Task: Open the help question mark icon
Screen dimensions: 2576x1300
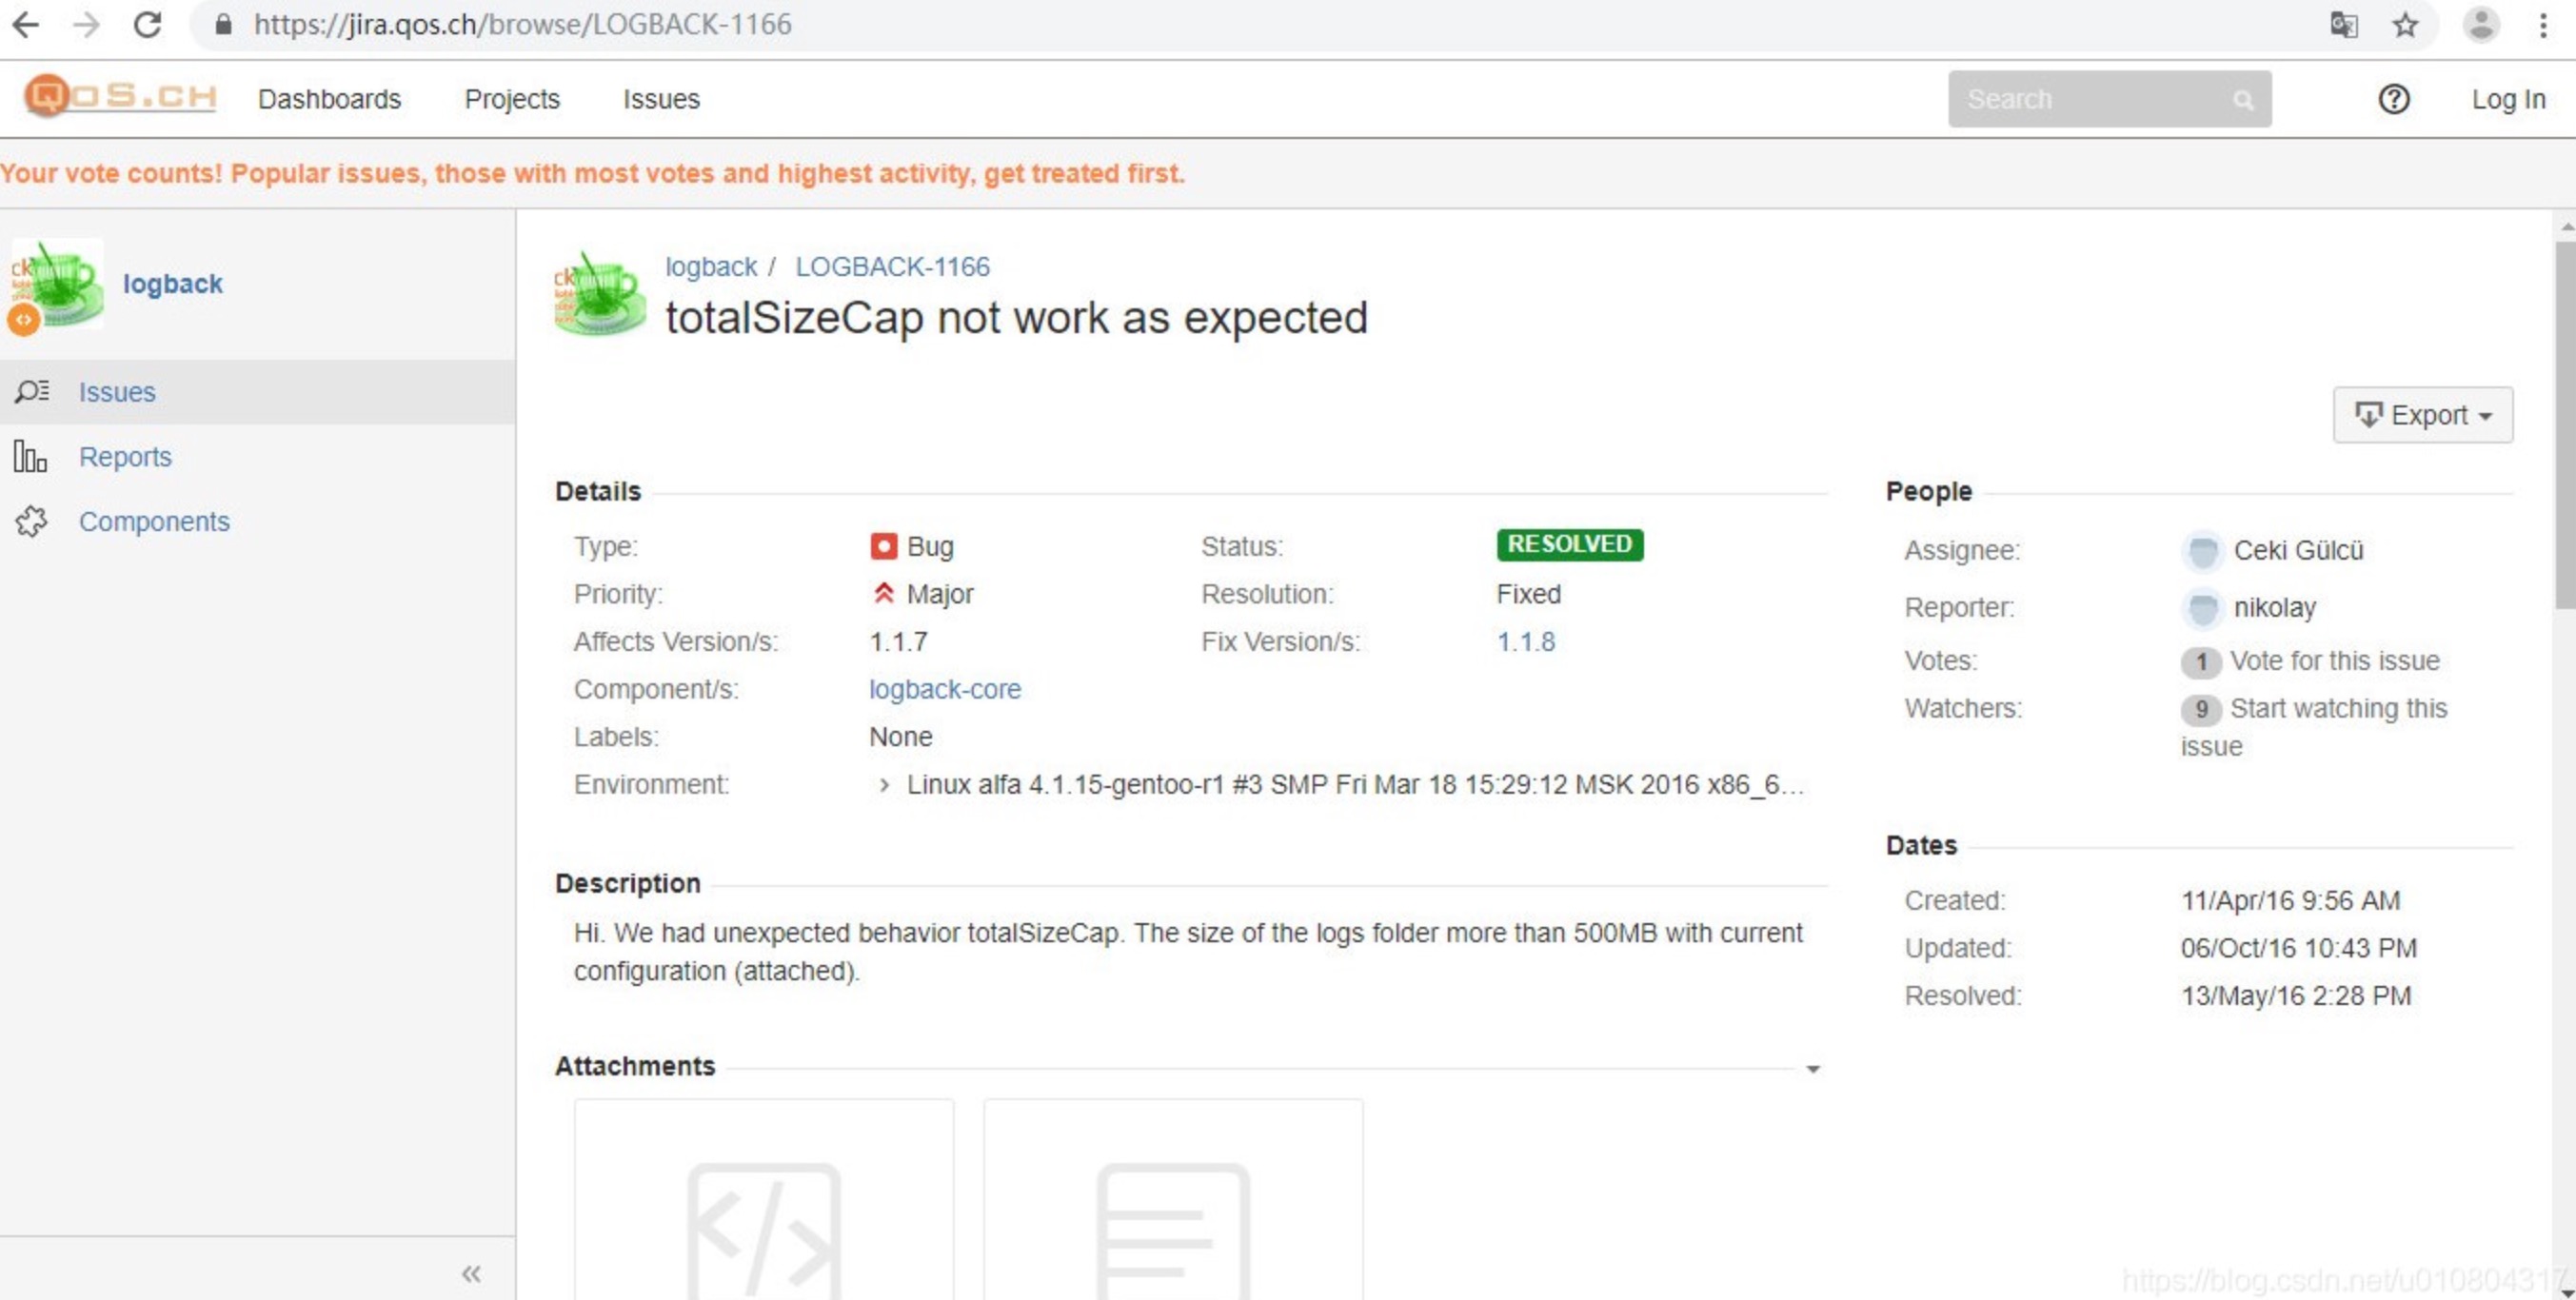Action: click(x=2393, y=99)
